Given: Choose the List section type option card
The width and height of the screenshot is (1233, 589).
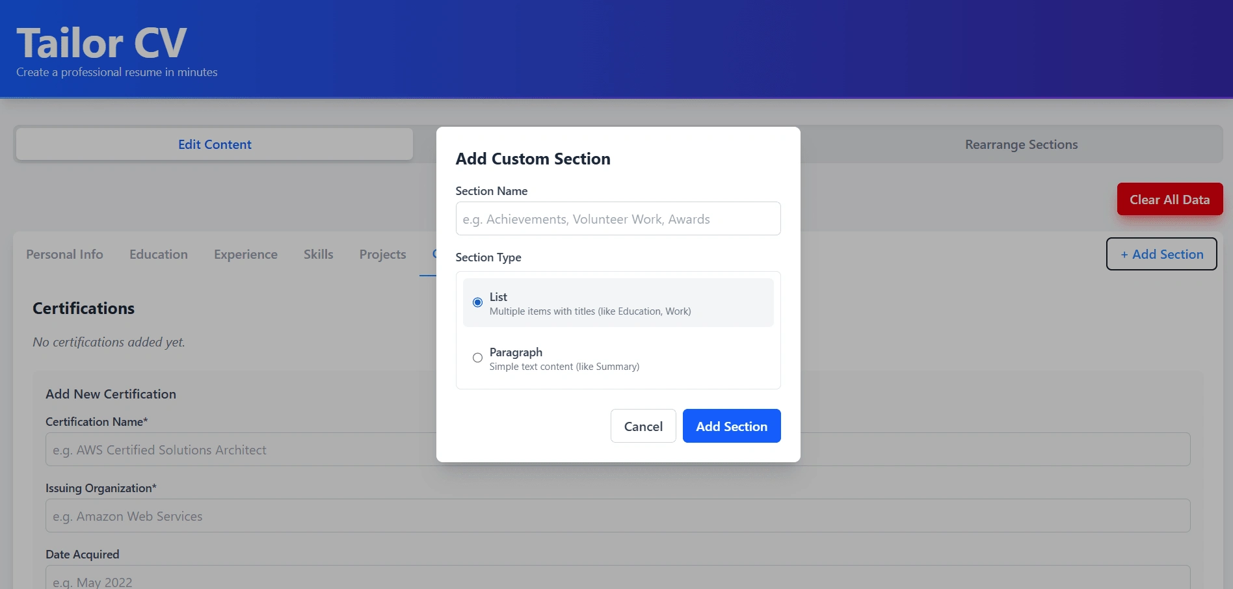Looking at the screenshot, I should (x=618, y=303).
